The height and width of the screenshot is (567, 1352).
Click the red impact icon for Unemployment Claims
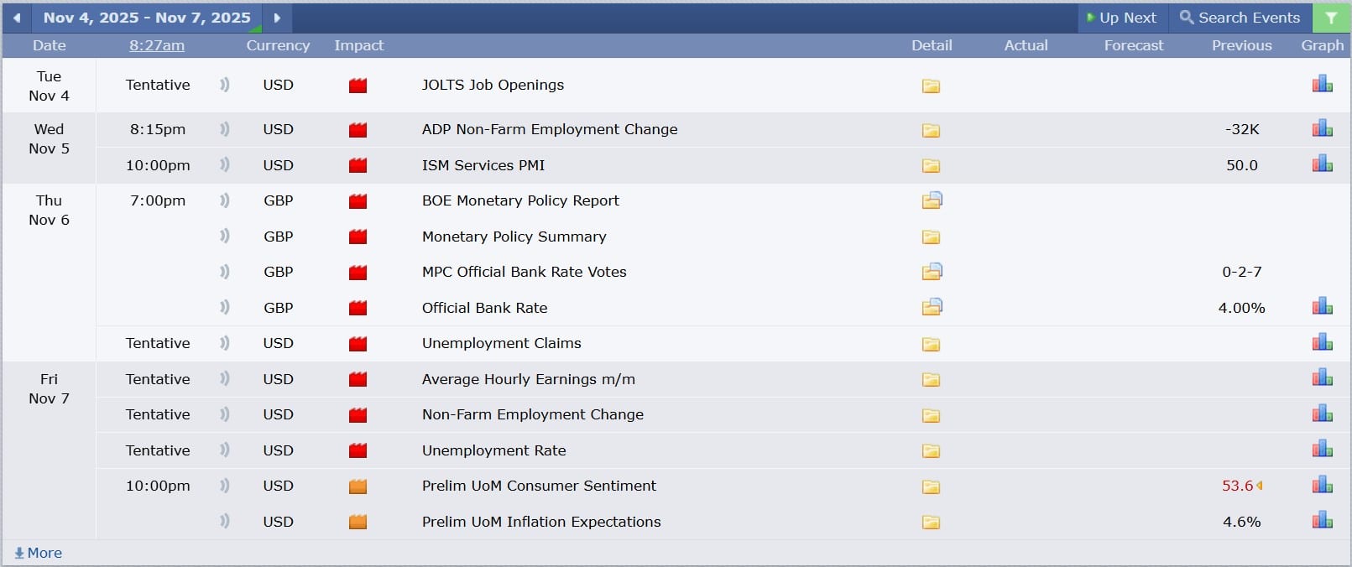pos(358,343)
